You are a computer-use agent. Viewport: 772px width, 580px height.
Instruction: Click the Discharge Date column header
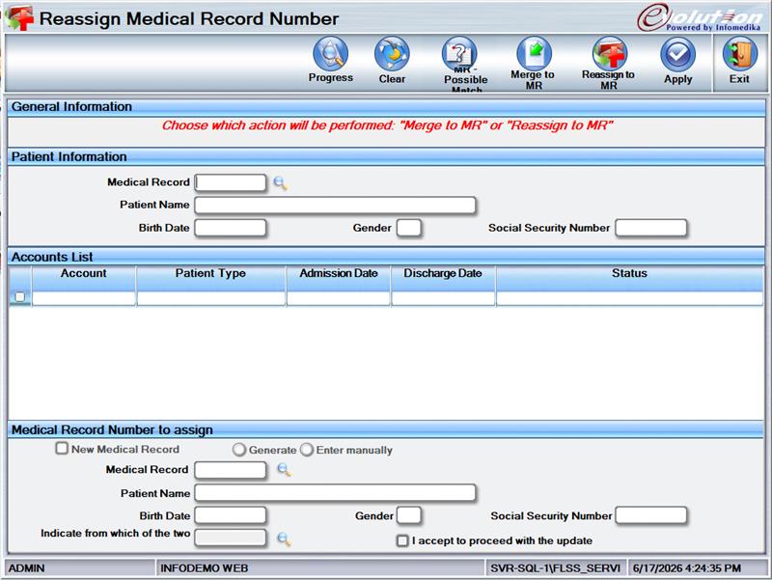[x=443, y=279]
